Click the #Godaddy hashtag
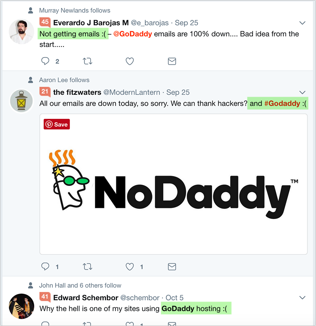316x326 pixels. (282, 103)
